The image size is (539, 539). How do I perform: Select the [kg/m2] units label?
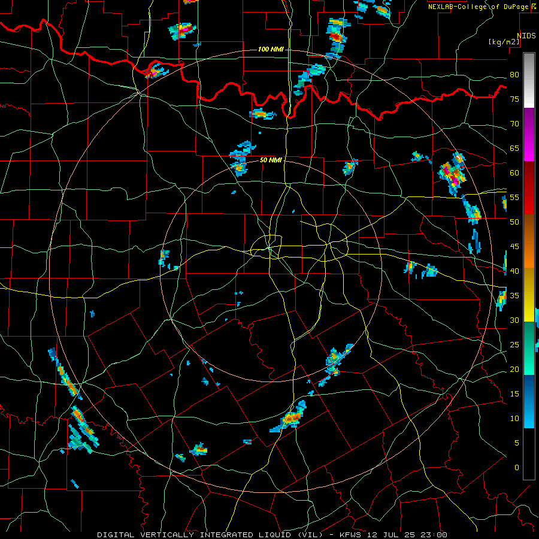(504, 42)
